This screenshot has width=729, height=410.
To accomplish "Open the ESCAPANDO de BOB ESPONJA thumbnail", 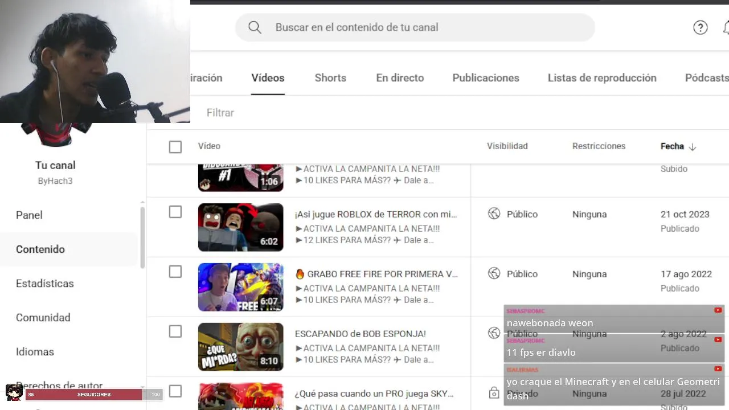I will [240, 347].
